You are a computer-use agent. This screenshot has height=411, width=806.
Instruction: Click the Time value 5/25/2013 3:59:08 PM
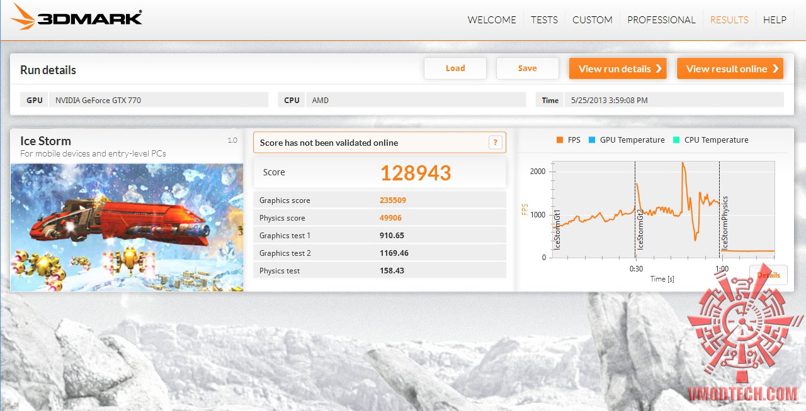[x=609, y=100]
